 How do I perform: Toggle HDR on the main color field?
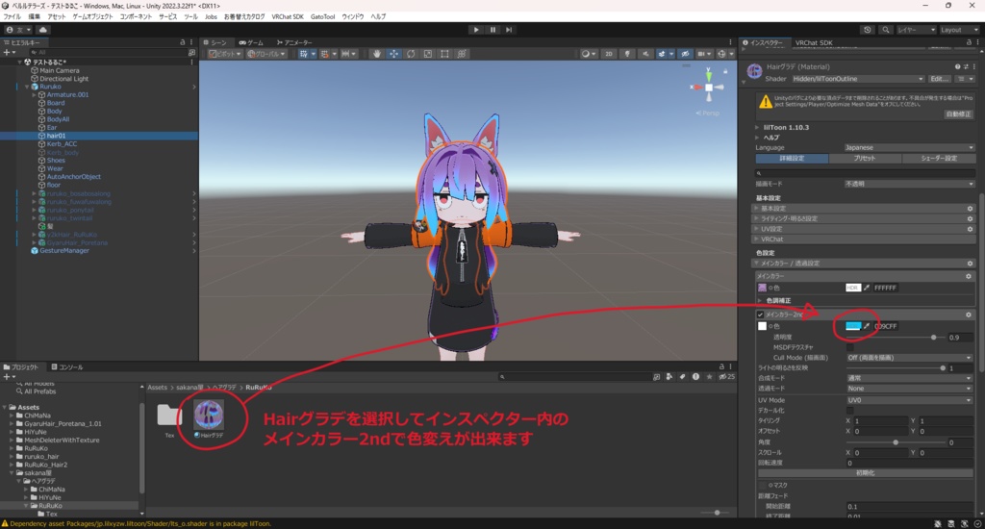(x=852, y=288)
